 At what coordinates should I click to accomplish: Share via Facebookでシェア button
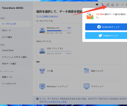106,27
